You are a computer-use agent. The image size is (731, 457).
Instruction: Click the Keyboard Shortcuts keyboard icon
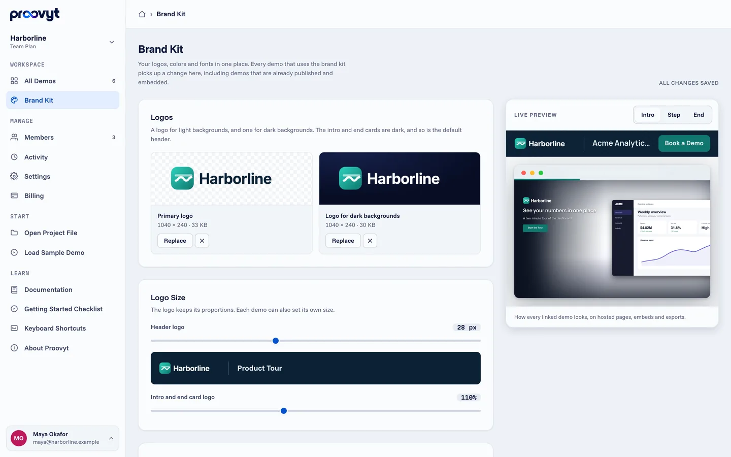click(14, 328)
